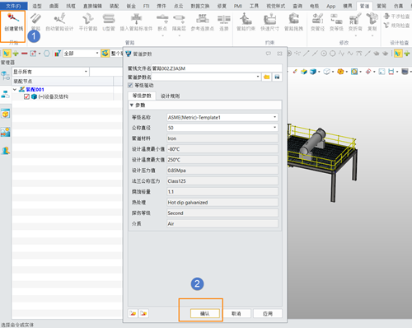Switch to the 装配 ribbon tab
This screenshot has height=328, width=412.
pos(114,6)
